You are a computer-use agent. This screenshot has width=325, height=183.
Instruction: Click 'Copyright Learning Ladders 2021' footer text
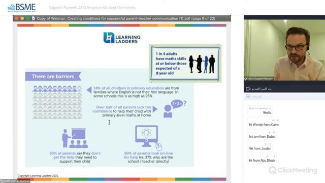[38, 175]
